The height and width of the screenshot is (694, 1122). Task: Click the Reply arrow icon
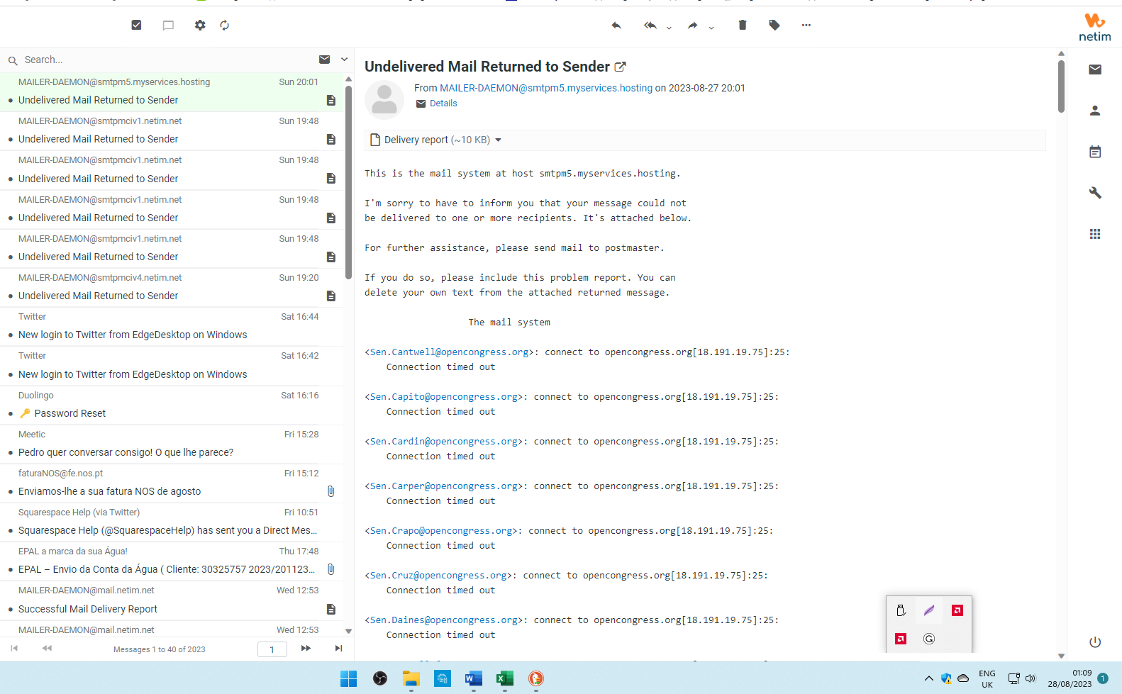coord(616,26)
